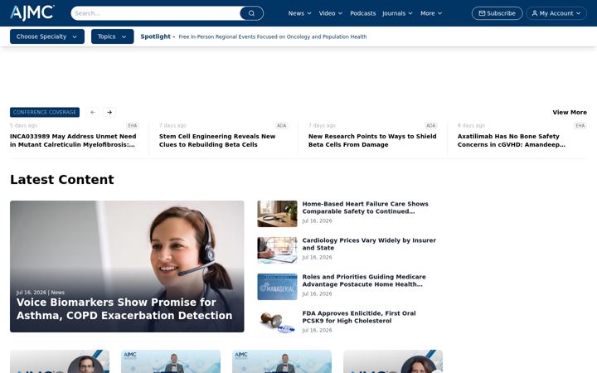Open the INCA033989 Myelofibrosis article
Image resolution: width=597 pixels, height=373 pixels.
point(73,140)
